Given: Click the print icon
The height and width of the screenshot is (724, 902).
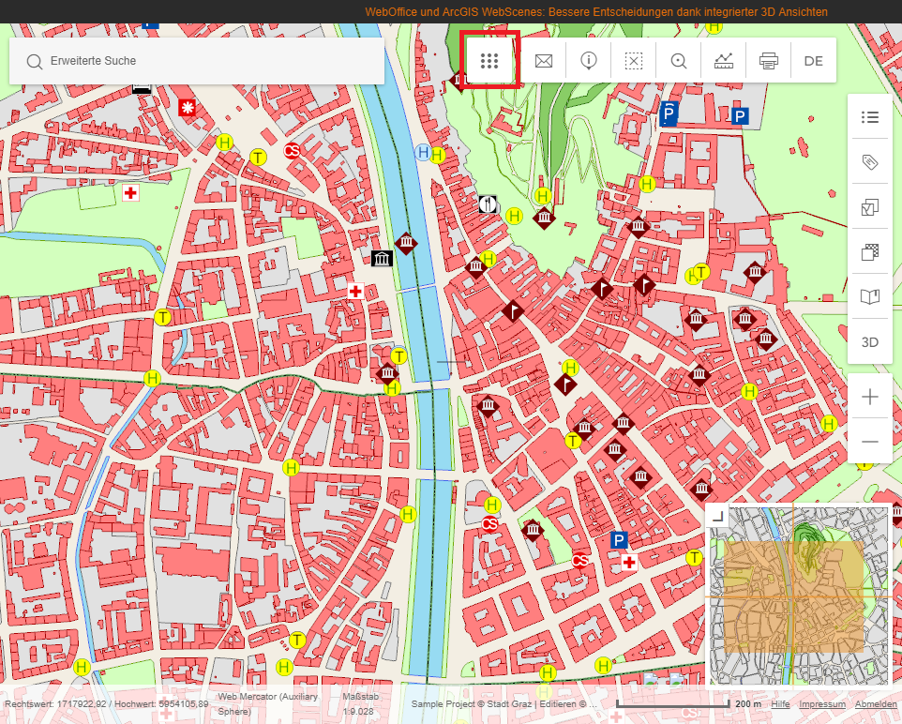Looking at the screenshot, I should 769,61.
